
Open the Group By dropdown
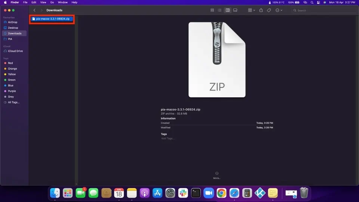coord(251,10)
